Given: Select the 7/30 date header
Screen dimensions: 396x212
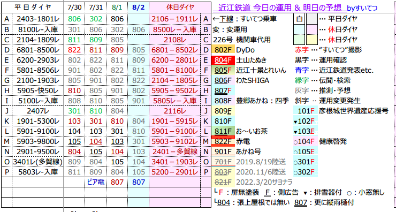Looking at the screenshot, I should 74,7.
